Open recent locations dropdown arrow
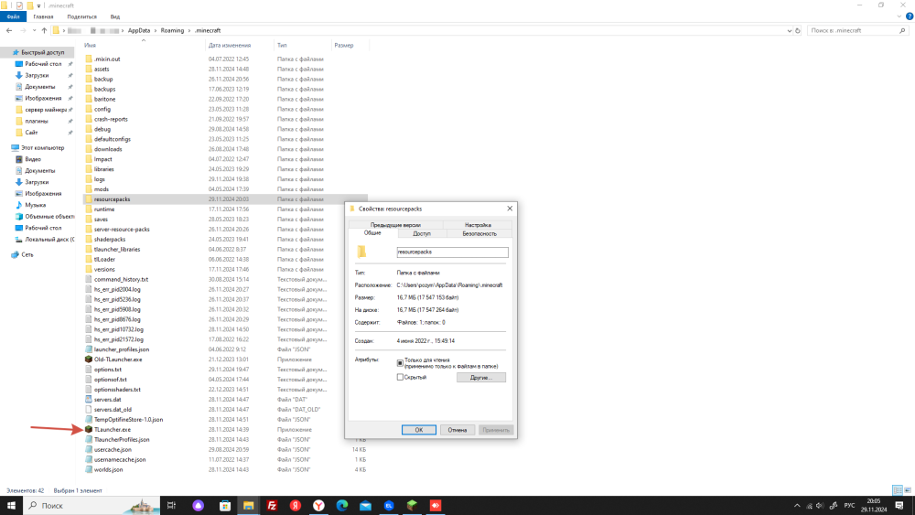The image size is (915, 515). [x=34, y=30]
